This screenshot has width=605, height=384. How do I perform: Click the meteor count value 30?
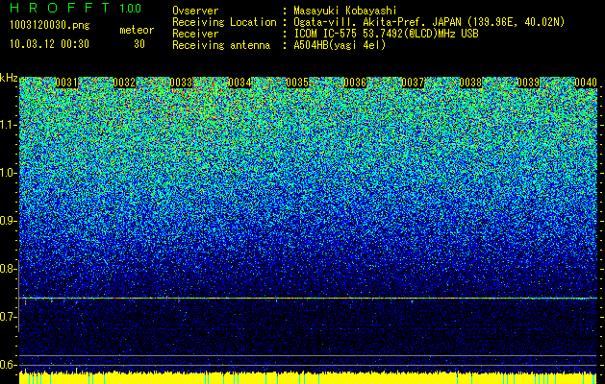click(x=139, y=44)
